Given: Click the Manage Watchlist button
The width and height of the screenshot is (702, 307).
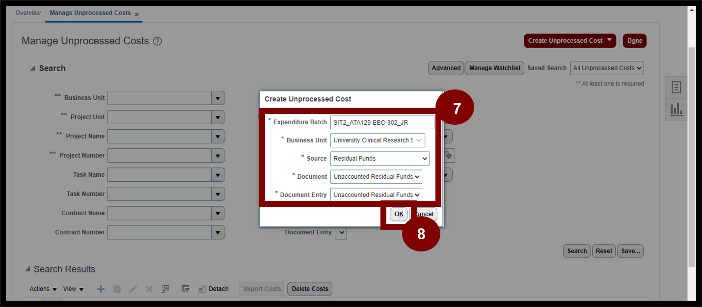Looking at the screenshot, I should (x=495, y=68).
